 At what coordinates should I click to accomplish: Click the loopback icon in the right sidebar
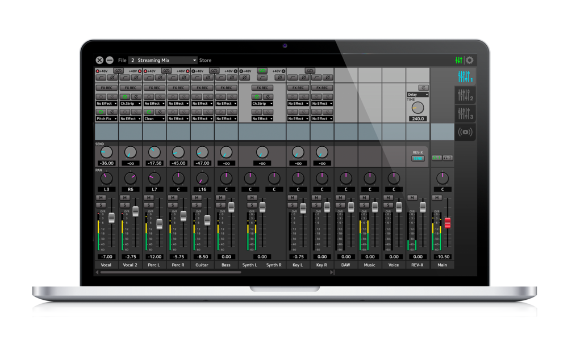(x=465, y=132)
